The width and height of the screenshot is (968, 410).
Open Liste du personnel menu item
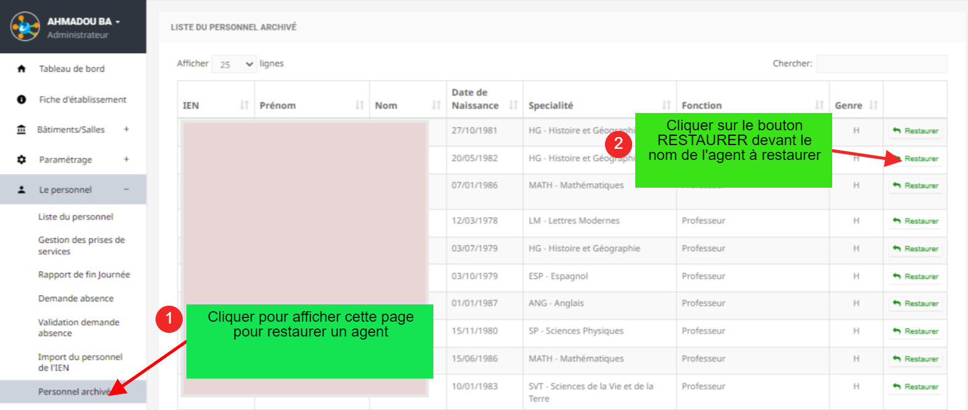coord(75,217)
